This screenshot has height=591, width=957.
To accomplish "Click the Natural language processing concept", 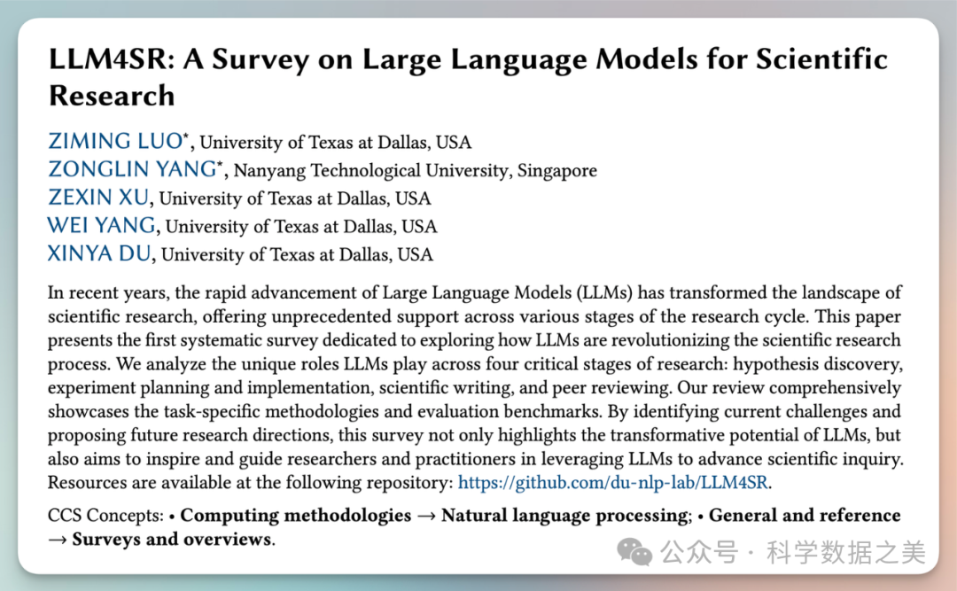I will tap(565, 516).
